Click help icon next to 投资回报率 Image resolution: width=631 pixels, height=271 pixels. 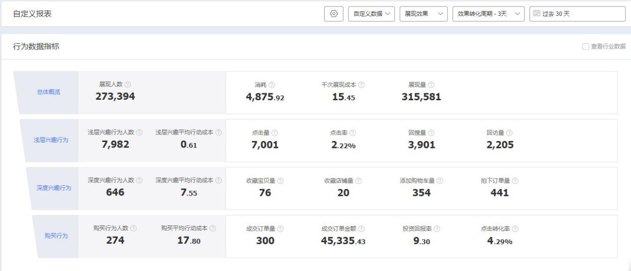pyautogui.click(x=437, y=229)
